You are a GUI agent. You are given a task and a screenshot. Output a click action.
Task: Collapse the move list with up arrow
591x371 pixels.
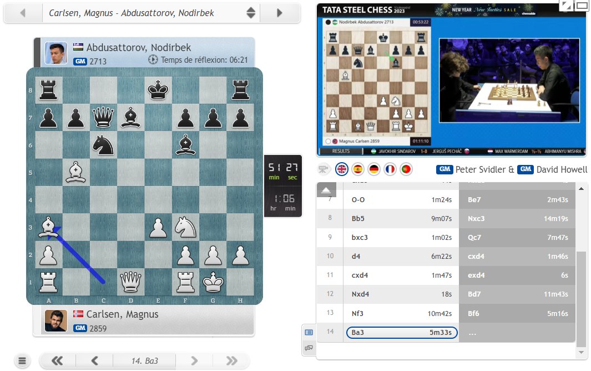click(x=326, y=190)
